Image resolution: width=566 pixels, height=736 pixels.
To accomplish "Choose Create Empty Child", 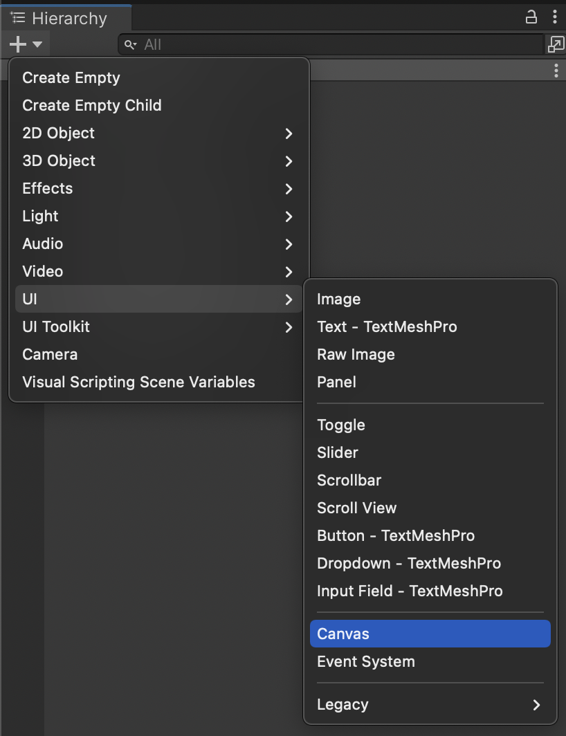I will [92, 105].
